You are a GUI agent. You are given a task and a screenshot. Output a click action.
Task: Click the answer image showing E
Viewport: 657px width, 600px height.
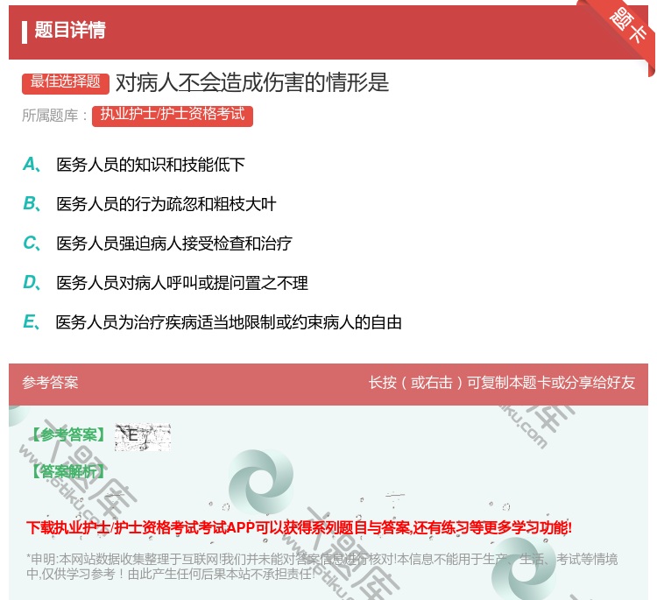(143, 436)
